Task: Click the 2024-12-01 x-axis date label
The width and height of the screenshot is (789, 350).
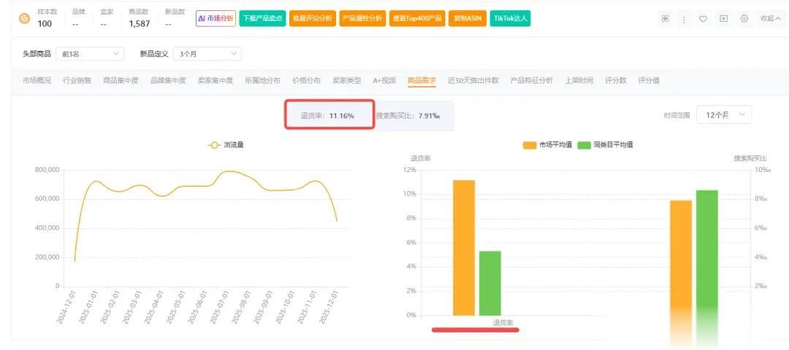Action: coord(66,306)
